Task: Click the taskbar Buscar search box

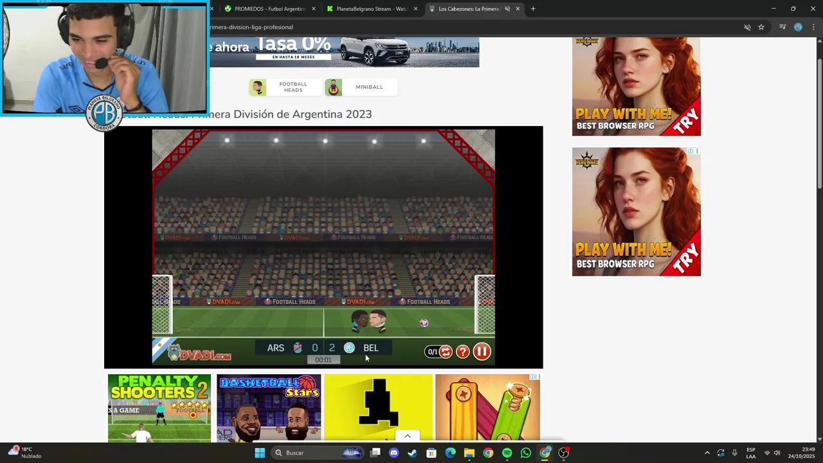Action: click(317, 453)
